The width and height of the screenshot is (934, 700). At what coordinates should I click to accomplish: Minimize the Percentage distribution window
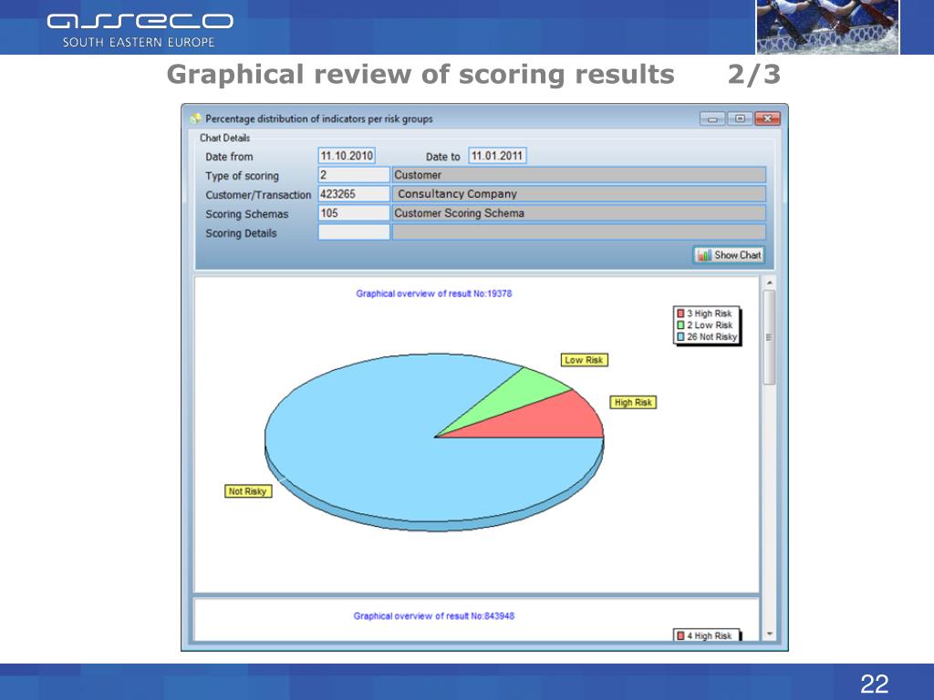[x=711, y=118]
